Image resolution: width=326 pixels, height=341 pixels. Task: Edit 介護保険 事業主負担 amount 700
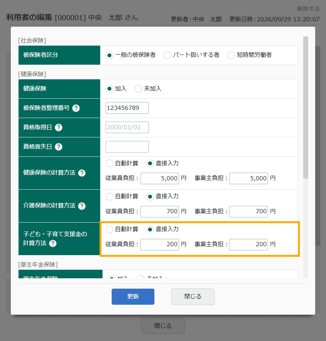click(249, 212)
